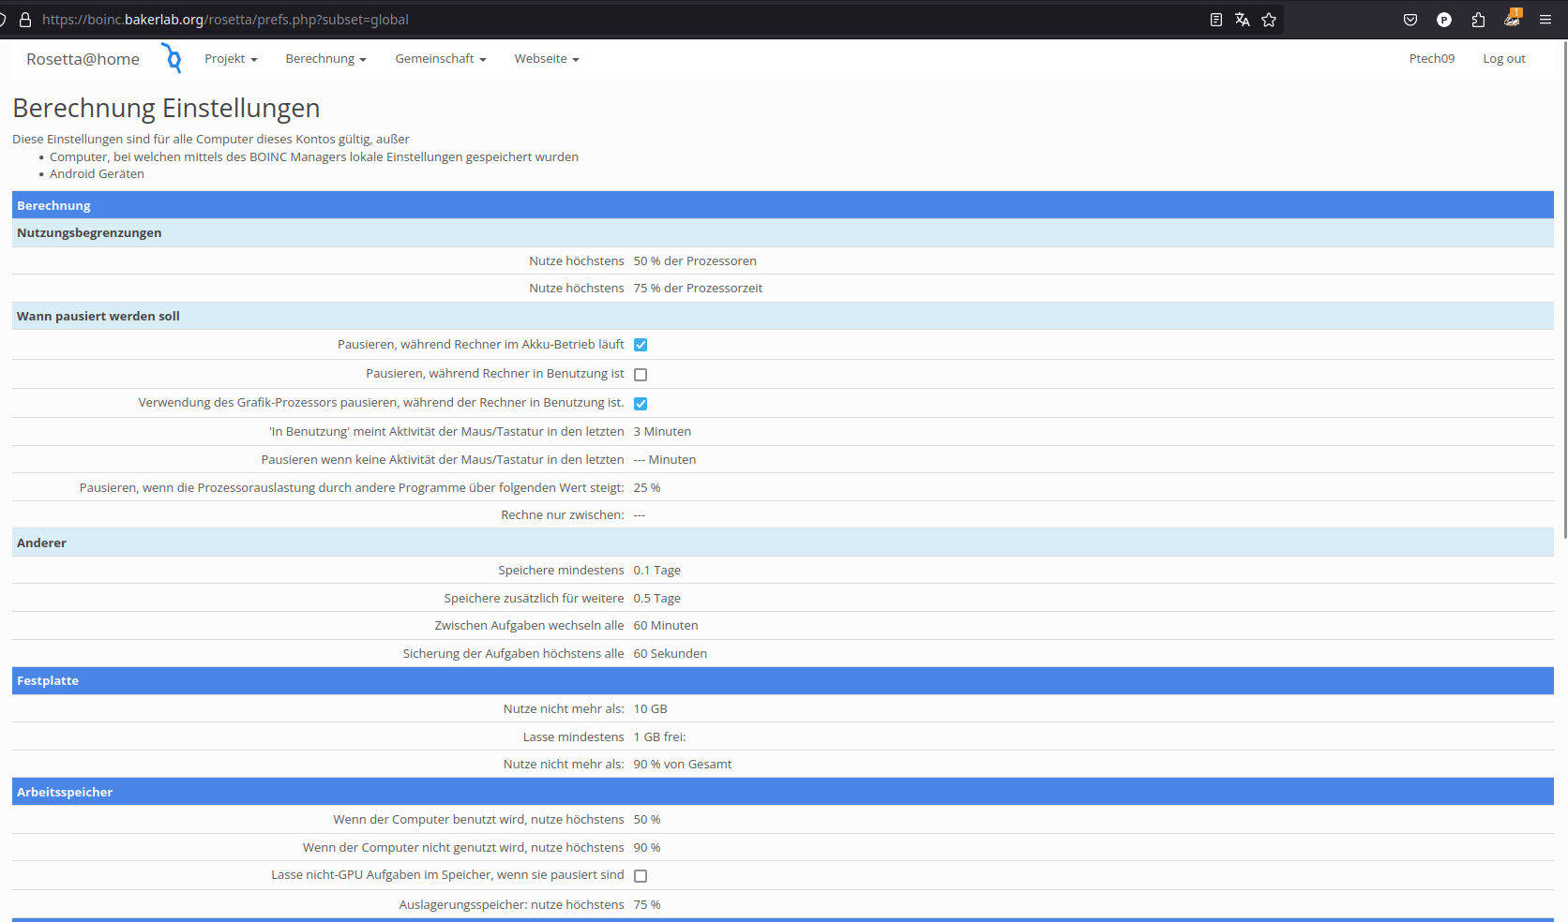
Task: Uncheck pause while running on battery
Action: 641,345
